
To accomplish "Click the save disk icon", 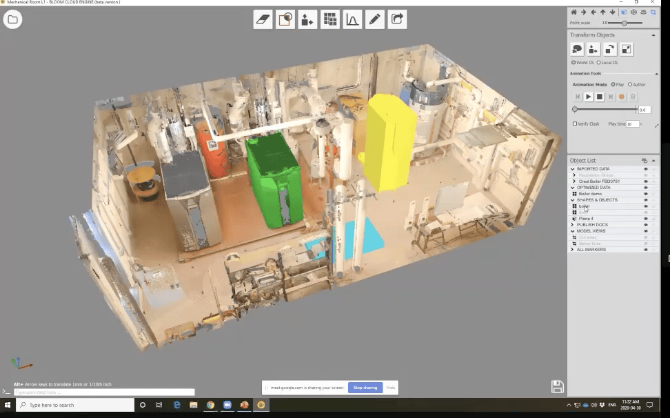I will [x=557, y=386].
